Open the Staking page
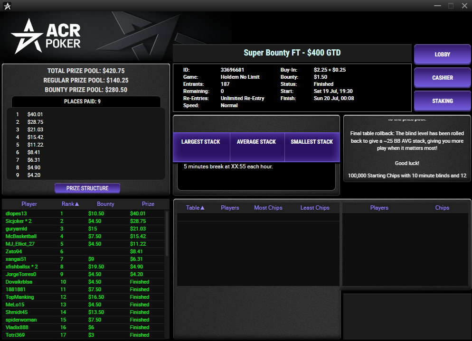The width and height of the screenshot is (472, 341). tap(442, 101)
